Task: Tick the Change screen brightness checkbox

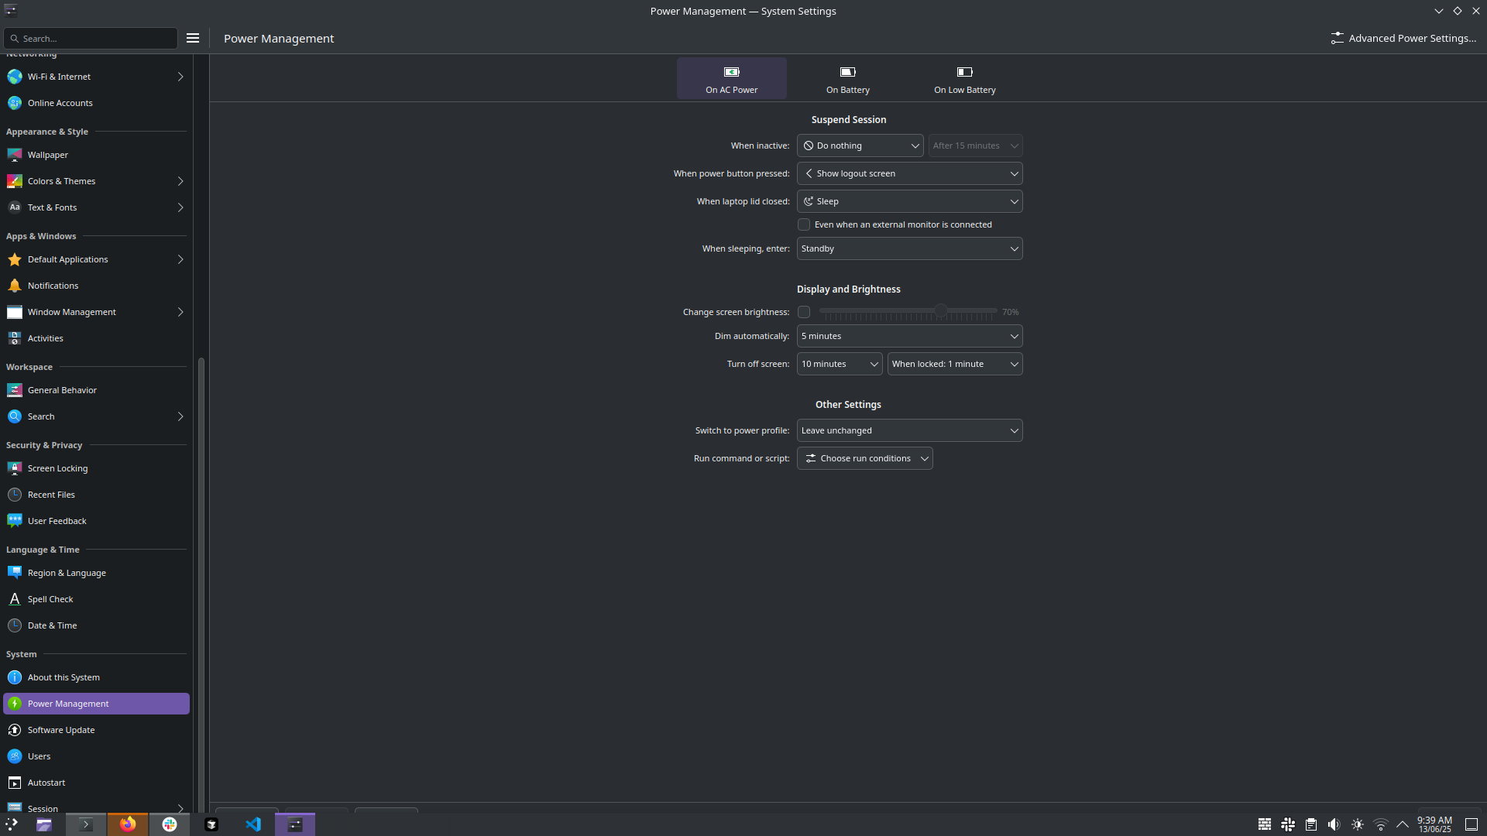Action: pos(804,312)
